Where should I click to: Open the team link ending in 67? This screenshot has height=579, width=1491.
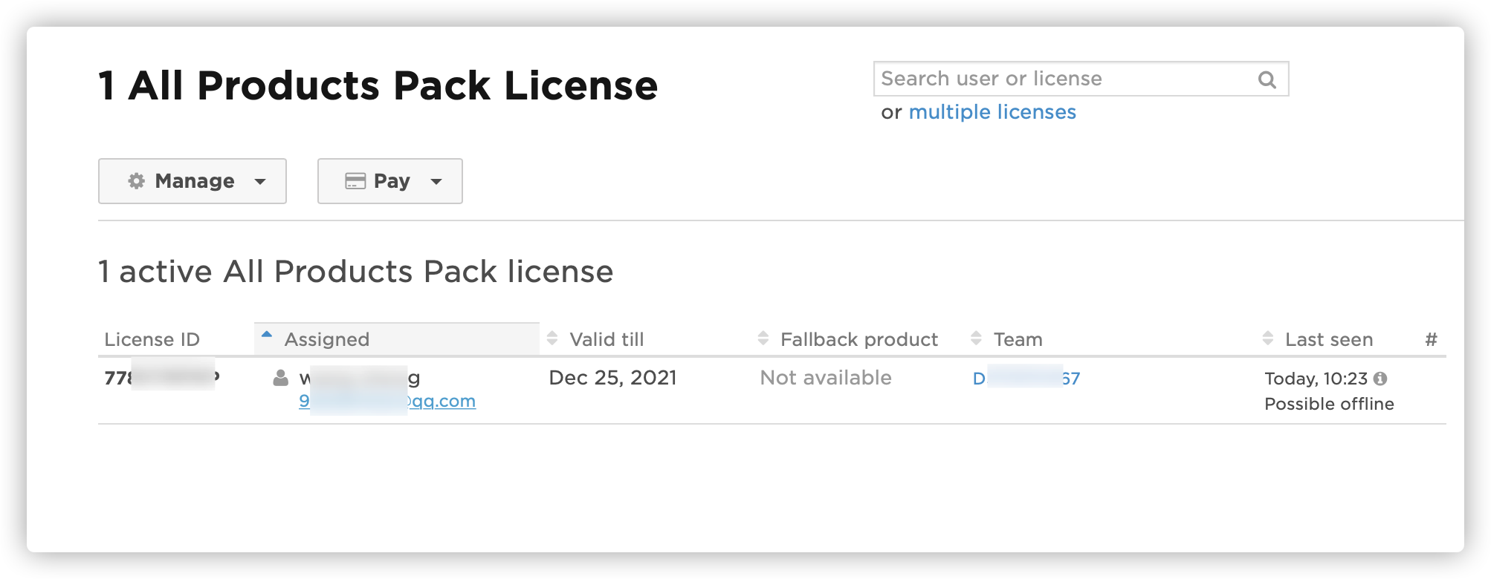1026,379
